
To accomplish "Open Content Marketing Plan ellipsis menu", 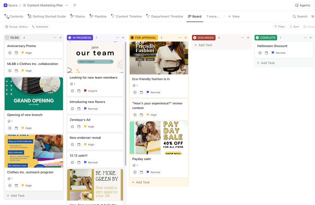I will point(67,5).
